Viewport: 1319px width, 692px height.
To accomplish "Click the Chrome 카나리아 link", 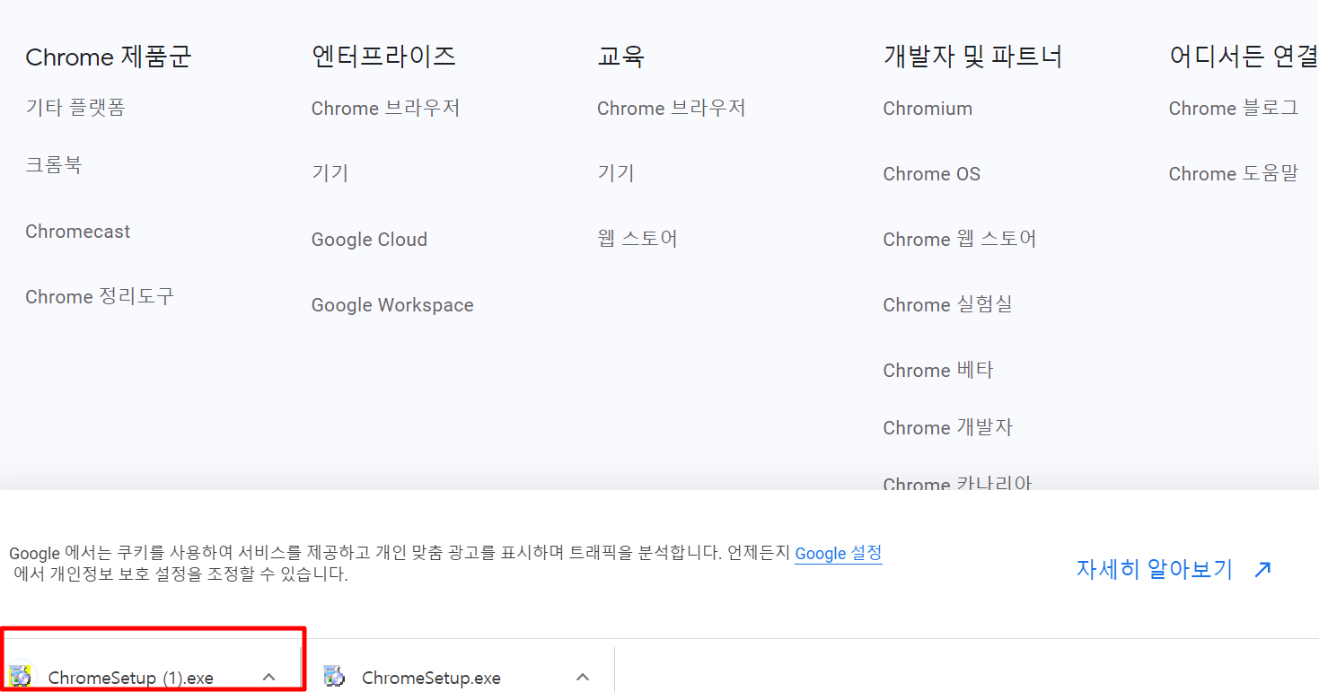I will click(957, 484).
